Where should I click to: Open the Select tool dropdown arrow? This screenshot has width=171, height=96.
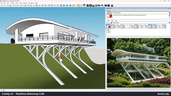7,5
